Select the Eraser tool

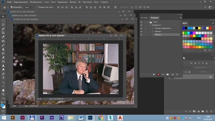[x=3, y=57]
